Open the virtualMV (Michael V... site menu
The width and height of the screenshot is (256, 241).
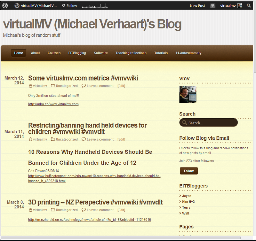(x=39, y=6)
